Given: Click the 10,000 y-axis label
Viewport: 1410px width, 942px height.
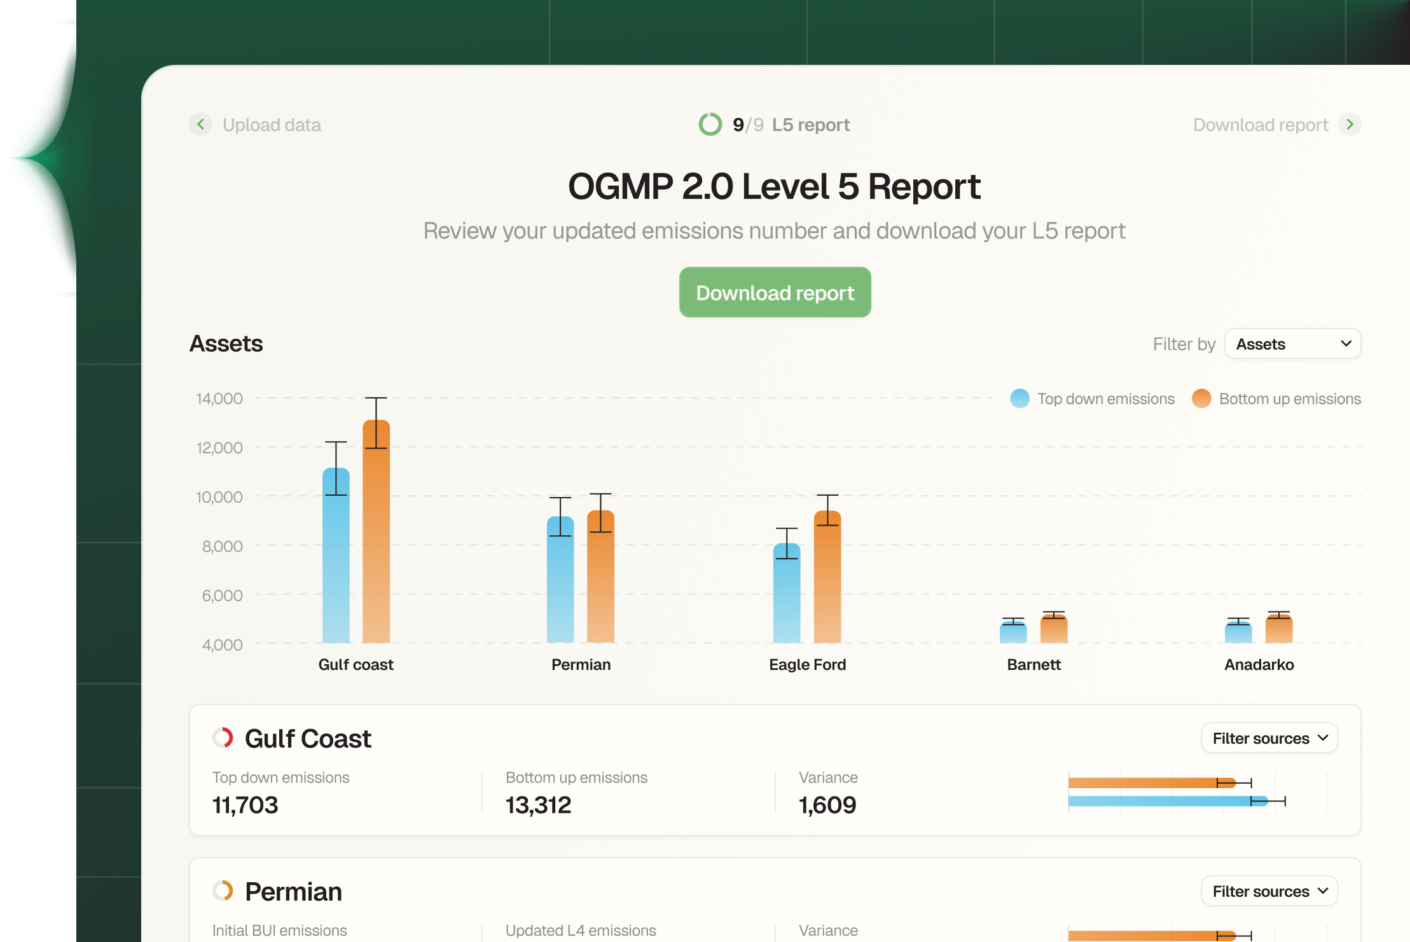Looking at the screenshot, I should click(x=219, y=497).
